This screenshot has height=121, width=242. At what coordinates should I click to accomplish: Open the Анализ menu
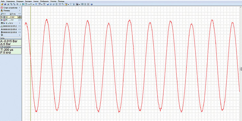[x=36, y=1]
